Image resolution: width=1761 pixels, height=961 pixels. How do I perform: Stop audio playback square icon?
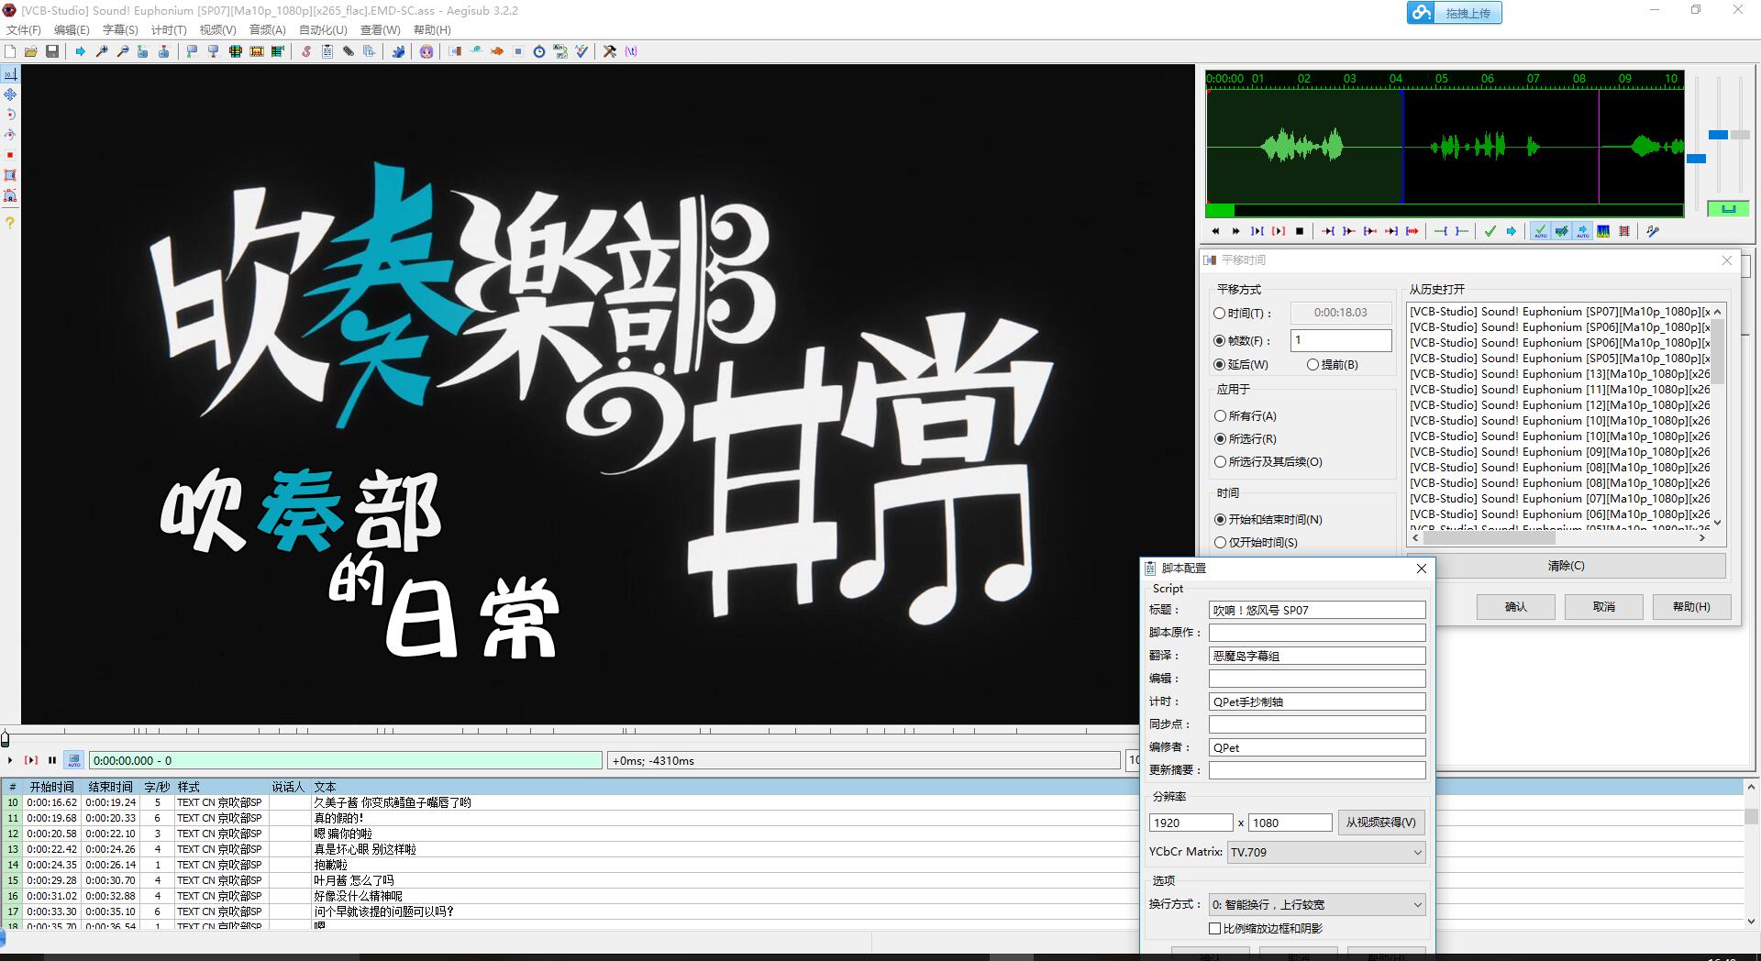(1300, 231)
